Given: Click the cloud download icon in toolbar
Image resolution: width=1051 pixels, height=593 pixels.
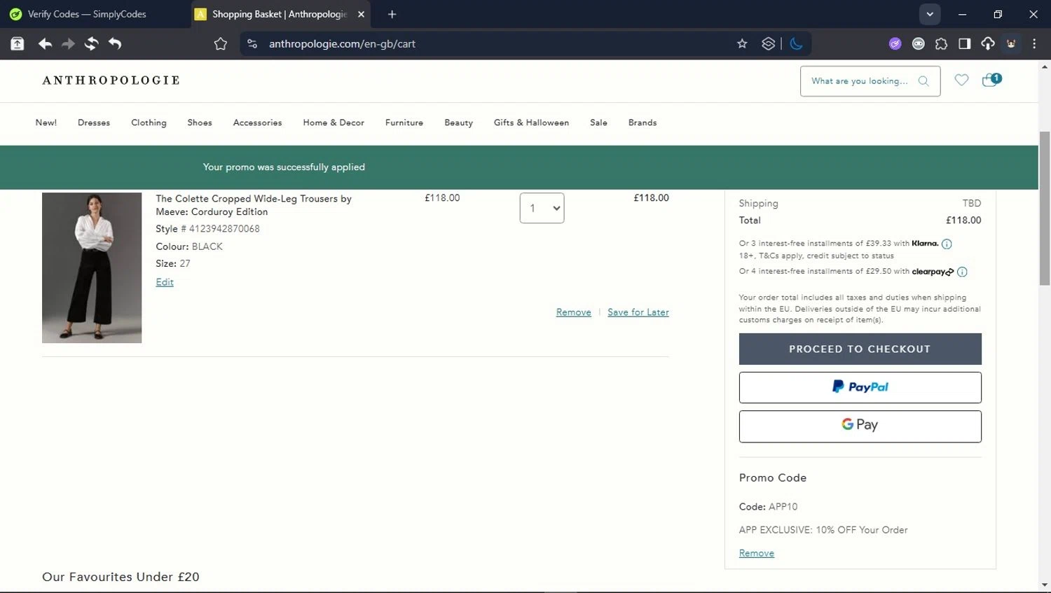Looking at the screenshot, I should coord(988,44).
